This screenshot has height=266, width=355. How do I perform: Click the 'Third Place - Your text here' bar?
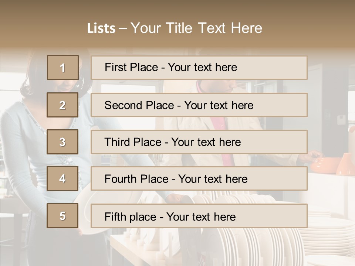click(199, 142)
